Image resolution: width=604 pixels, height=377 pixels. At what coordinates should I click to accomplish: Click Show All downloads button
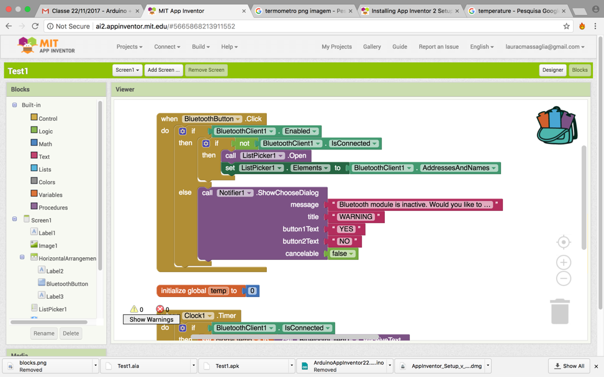[569, 366]
